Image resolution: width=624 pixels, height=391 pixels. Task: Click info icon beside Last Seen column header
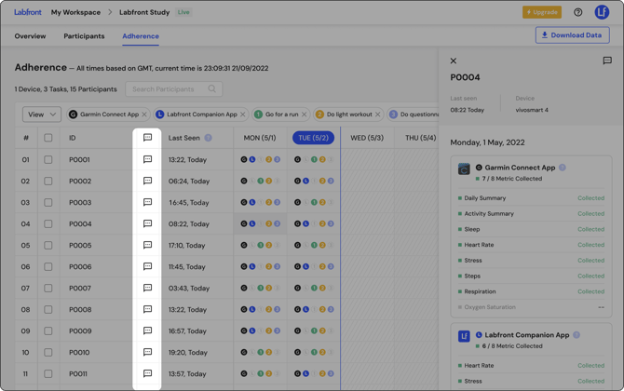[x=208, y=138]
